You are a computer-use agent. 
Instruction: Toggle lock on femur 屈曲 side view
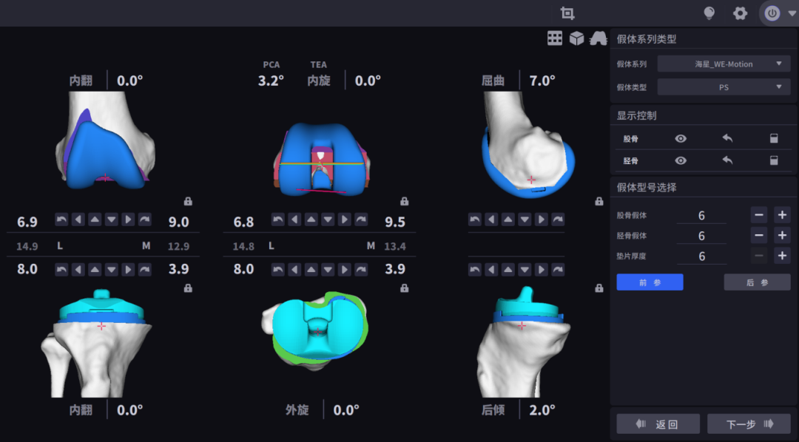pos(599,202)
